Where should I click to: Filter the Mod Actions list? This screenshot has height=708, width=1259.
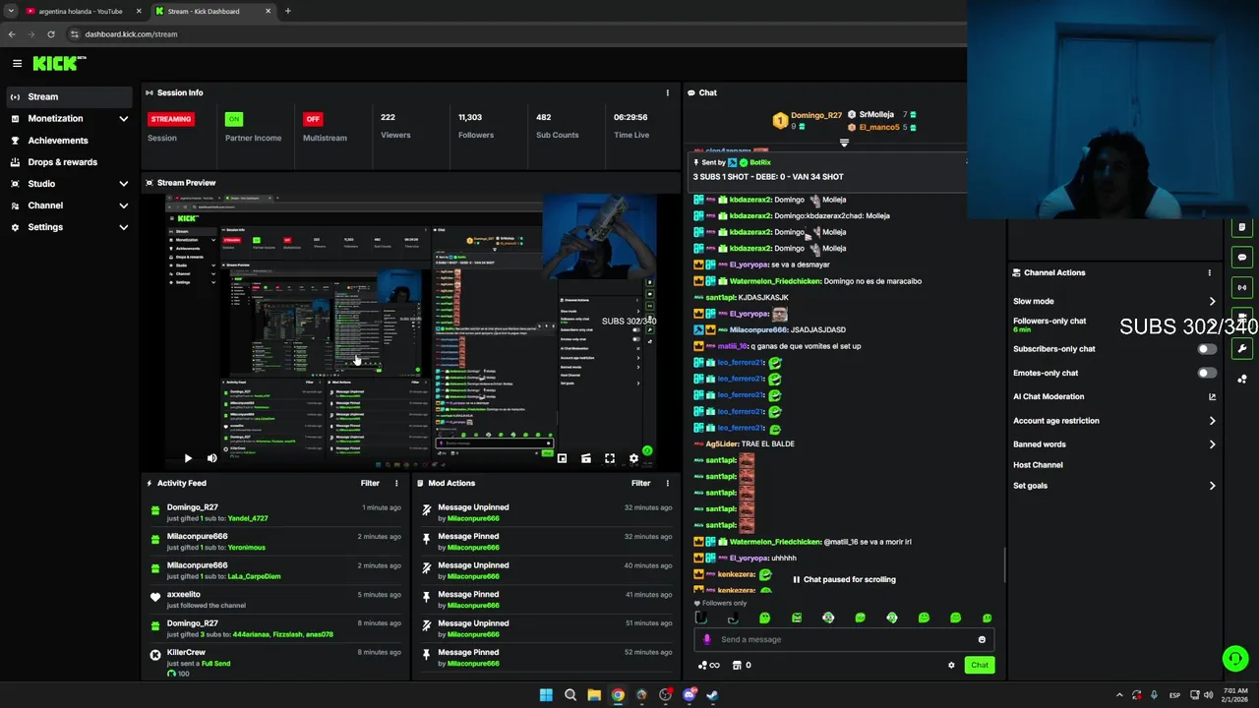click(x=641, y=483)
